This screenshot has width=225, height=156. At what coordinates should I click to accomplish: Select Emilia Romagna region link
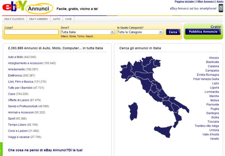208,75
